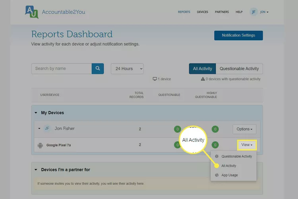This screenshot has height=199, width=298.
Task: Click total records value for Jon Fisher
Action: pos(140,129)
